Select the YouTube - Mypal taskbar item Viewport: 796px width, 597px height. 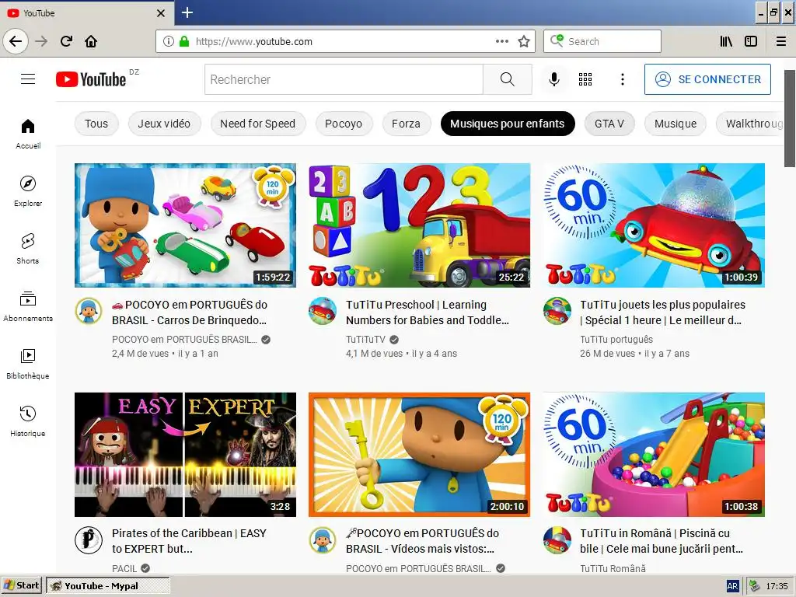108,586
